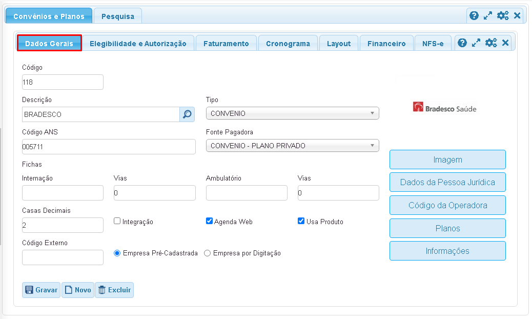Viewport: 532px width, 319px height.
Task: Click the expand arrows icon in outer bar
Action: coord(488,16)
